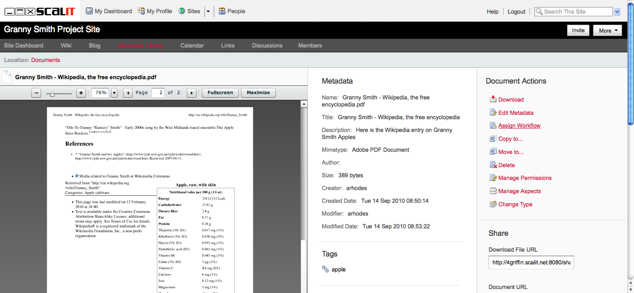Click the apple tag icon

point(325,269)
